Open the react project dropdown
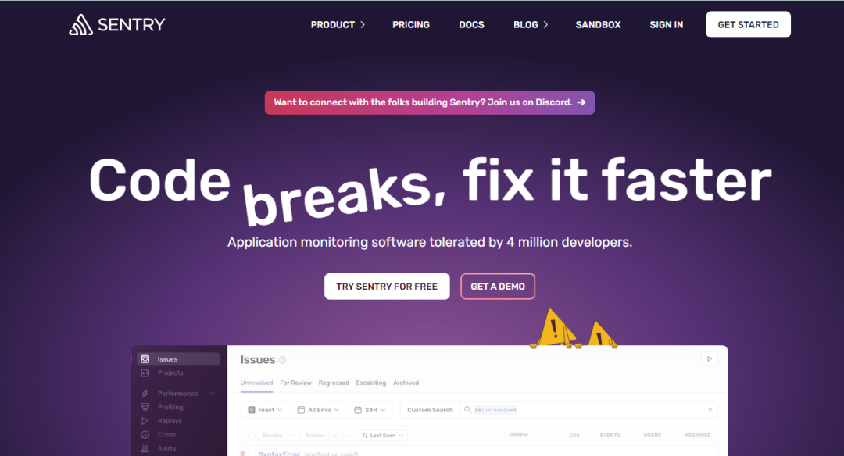 [x=266, y=410]
